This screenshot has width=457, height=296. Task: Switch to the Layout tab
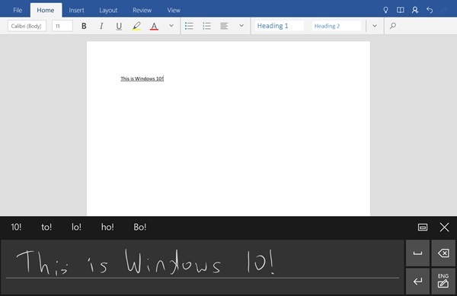[108, 10]
